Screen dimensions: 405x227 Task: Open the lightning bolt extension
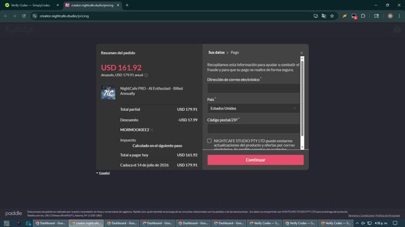[344, 16]
